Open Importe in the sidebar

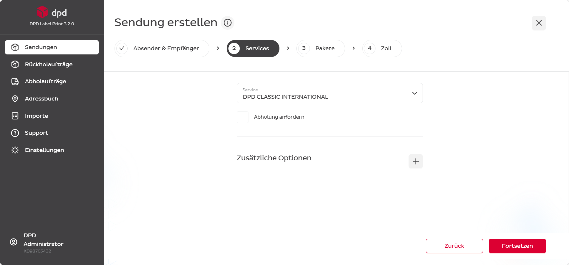52,116
